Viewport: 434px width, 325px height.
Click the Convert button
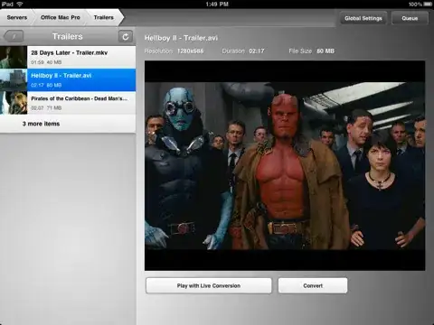tap(313, 285)
